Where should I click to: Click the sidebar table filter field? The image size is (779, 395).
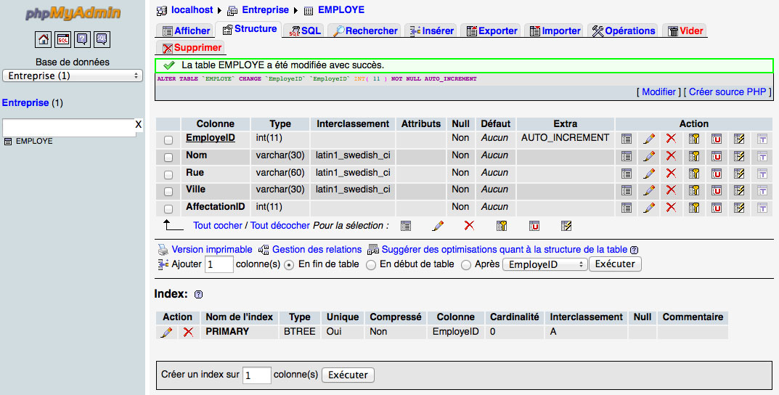(x=68, y=128)
